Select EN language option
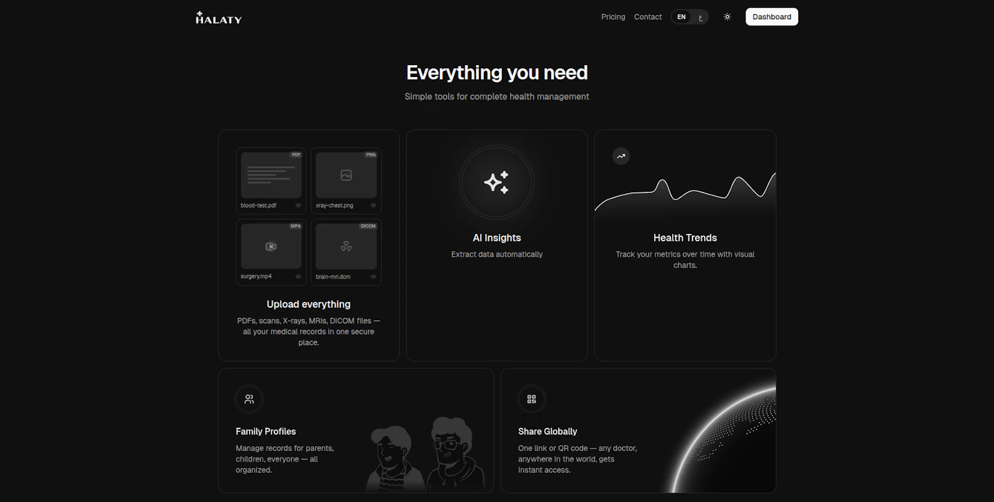 click(682, 17)
